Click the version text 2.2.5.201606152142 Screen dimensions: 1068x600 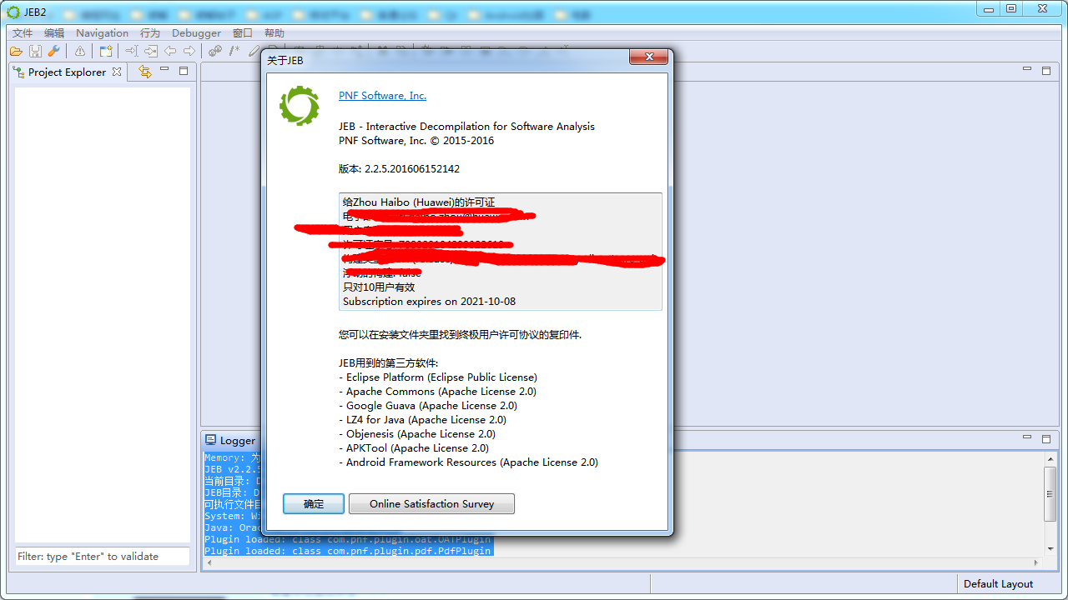tap(412, 169)
